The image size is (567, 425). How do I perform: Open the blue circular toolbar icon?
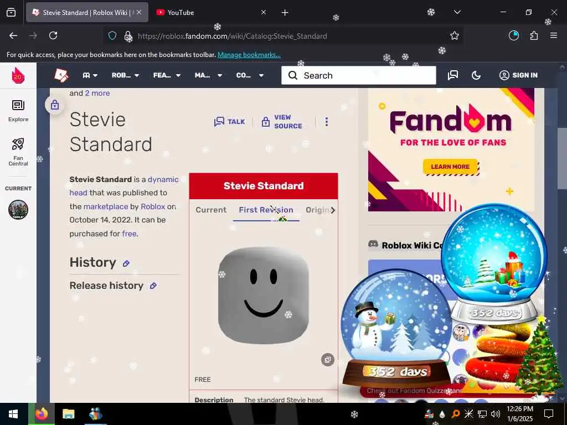[x=514, y=35]
